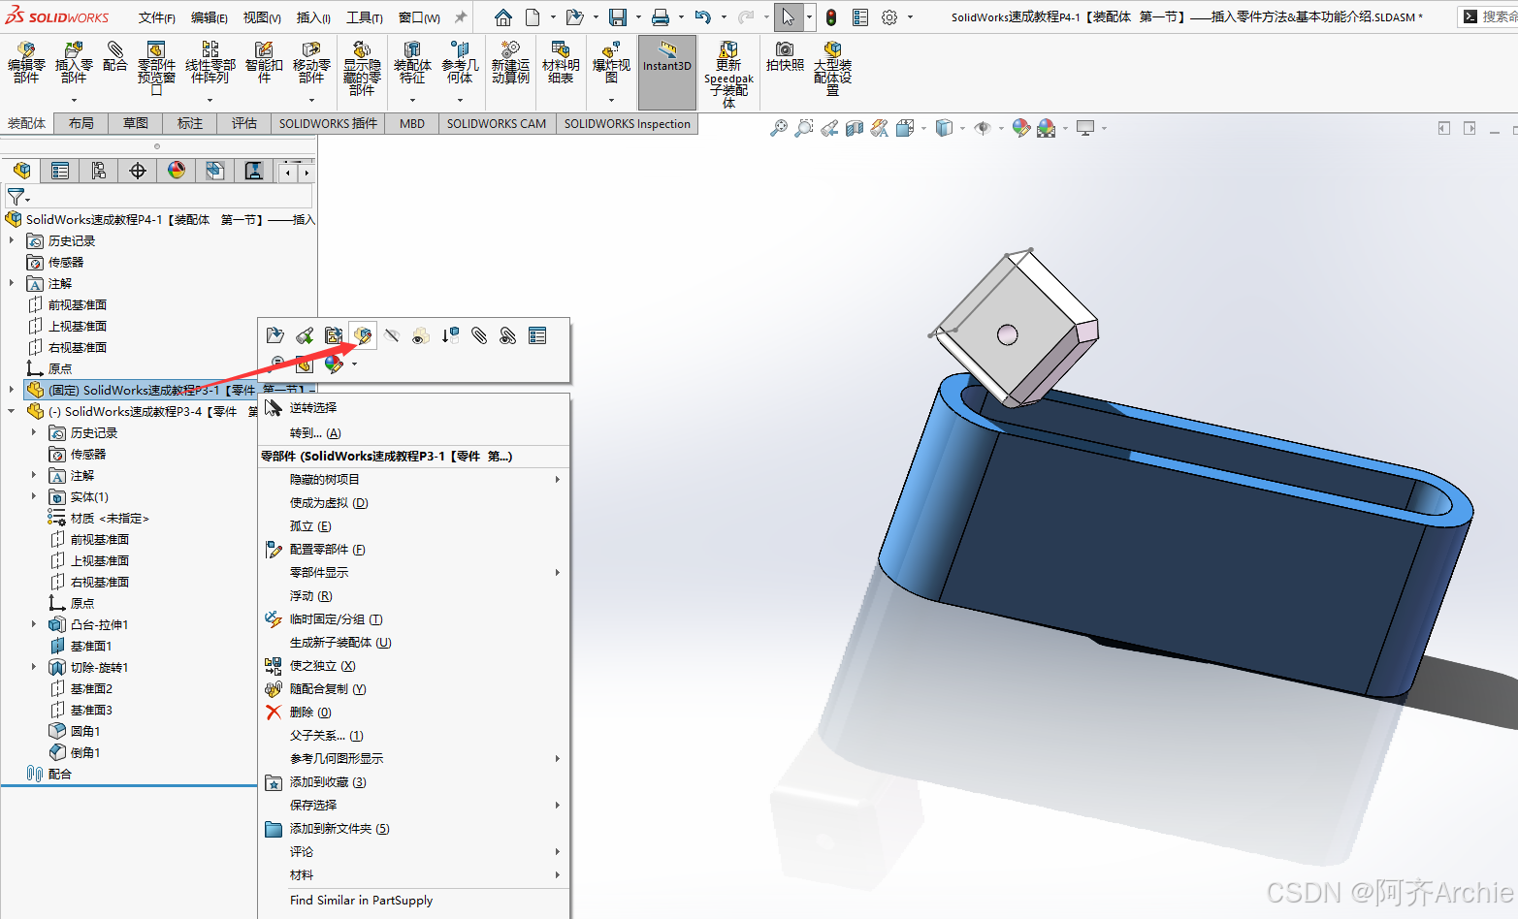Screen dimensions: 1518x919
Task: Switch to ConfigurationManager panel tab
Action: pyautogui.click(x=99, y=171)
